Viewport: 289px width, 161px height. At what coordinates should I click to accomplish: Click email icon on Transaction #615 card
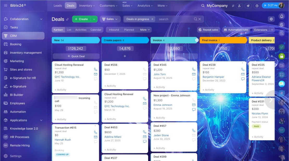[x=96, y=137]
